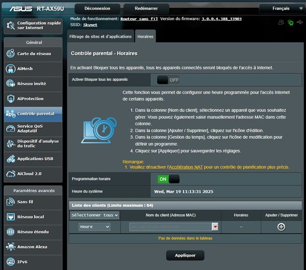
Task: Click the green network status icon
Action: [x=290, y=22]
